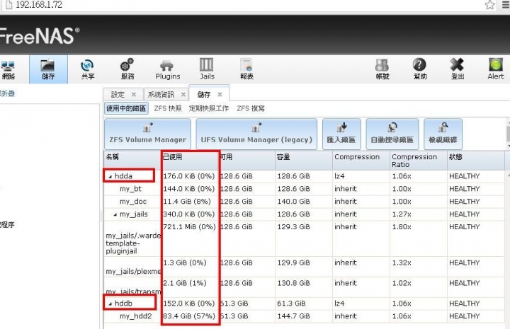Open ZFS Volume Manager
Image resolution: width=510 pixels, height=329 pixels.
[147, 134]
